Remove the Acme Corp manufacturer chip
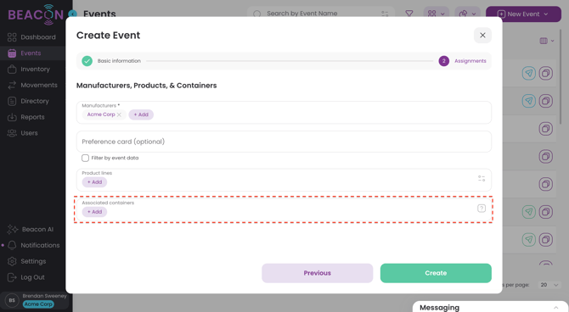Screen dimensions: 569x312 (x=119, y=114)
